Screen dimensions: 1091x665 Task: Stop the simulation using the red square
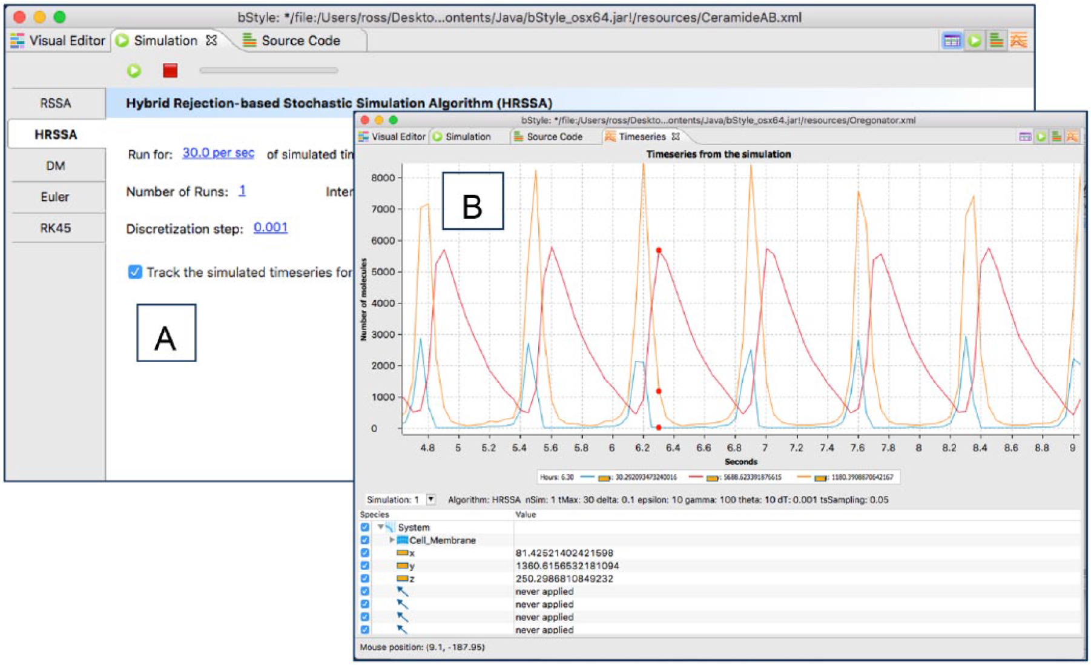pos(170,70)
